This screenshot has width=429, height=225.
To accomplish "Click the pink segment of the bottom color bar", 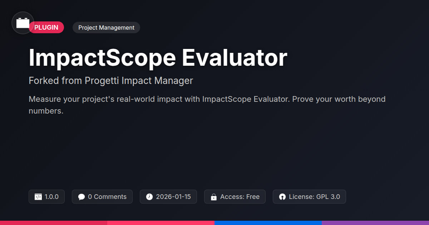I will pos(161,222).
